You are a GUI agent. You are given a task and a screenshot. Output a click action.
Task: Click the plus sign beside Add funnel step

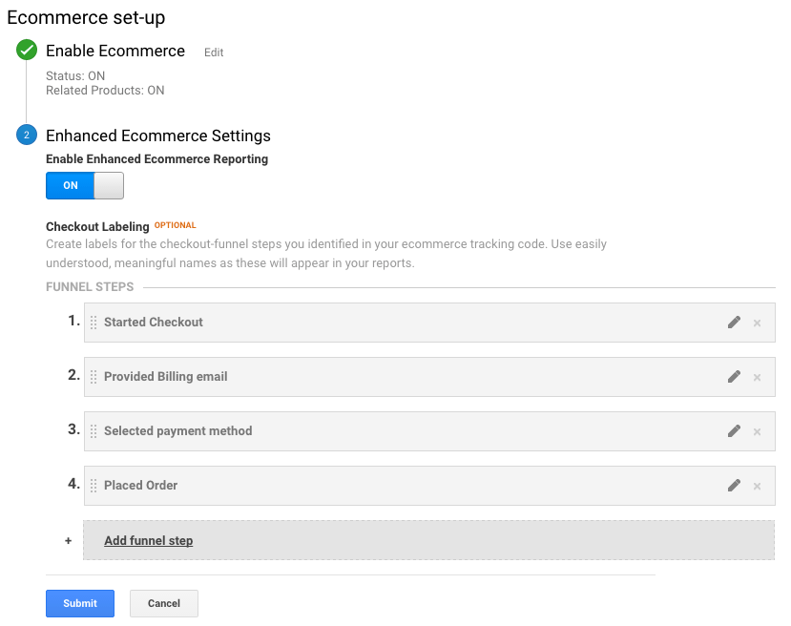click(68, 540)
